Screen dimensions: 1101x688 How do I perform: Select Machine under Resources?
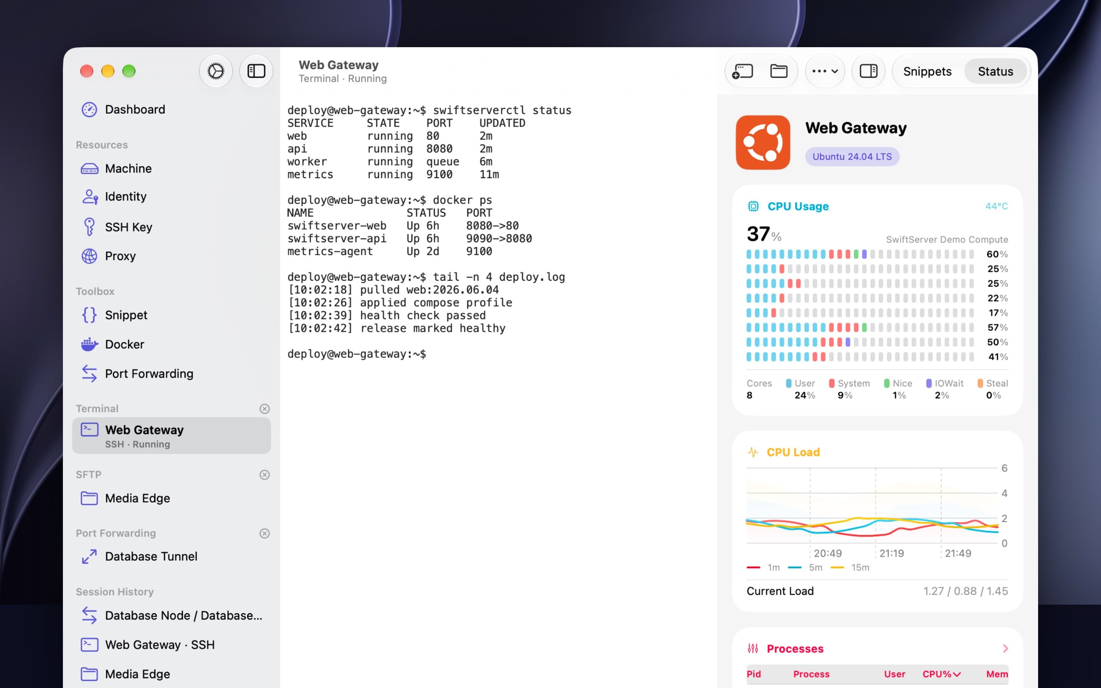pos(171,168)
